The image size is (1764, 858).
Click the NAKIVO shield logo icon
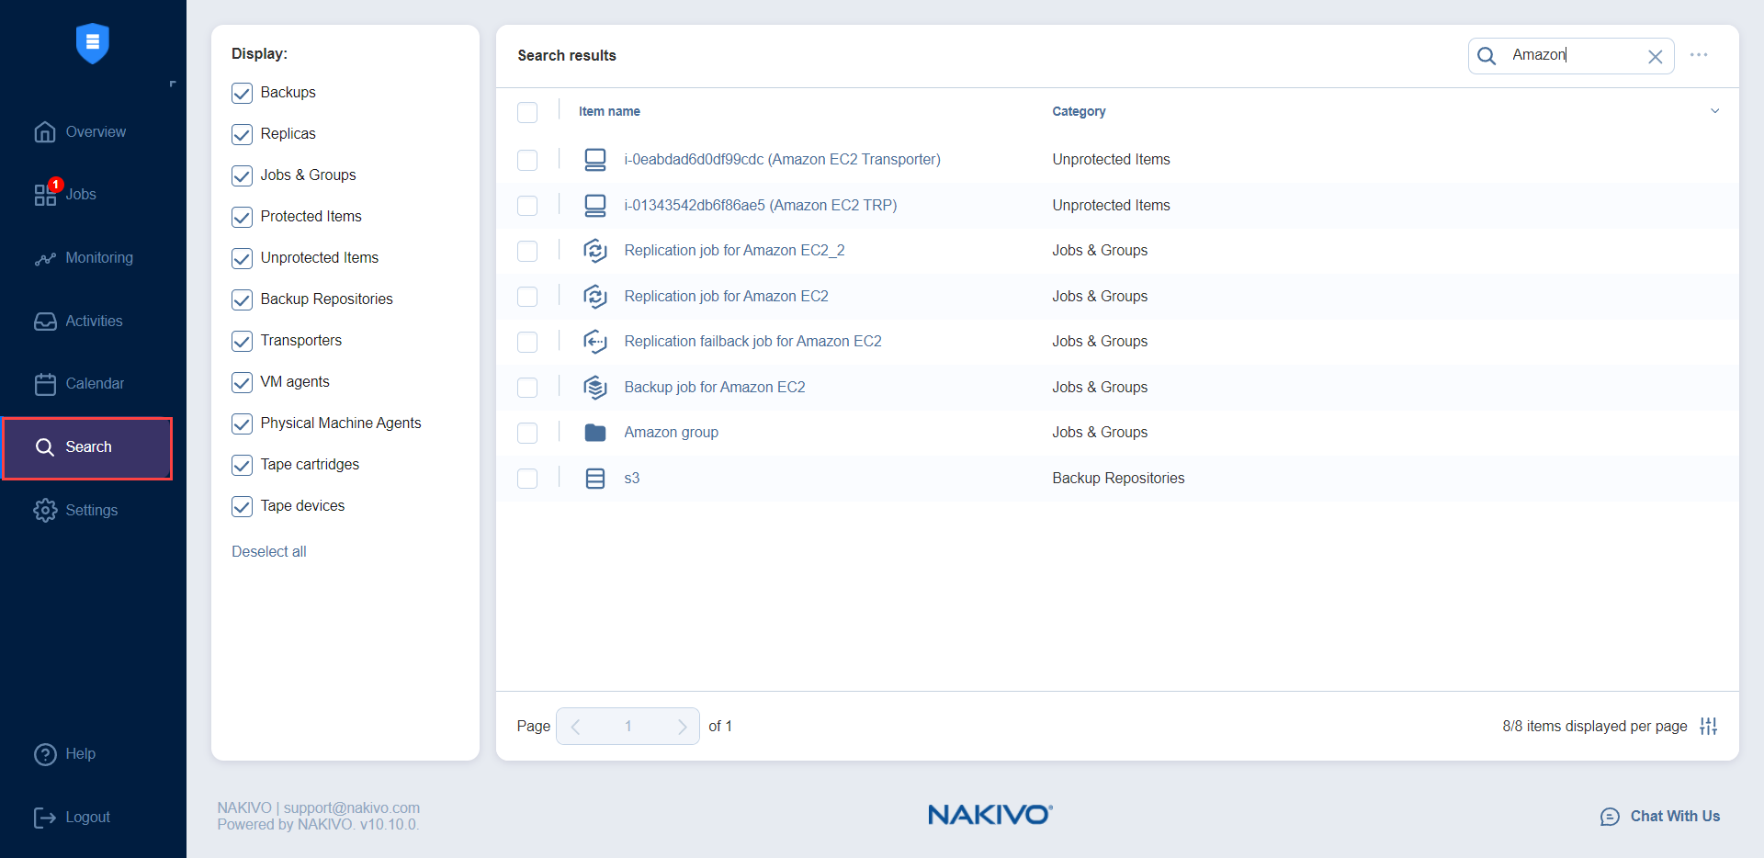[92, 43]
